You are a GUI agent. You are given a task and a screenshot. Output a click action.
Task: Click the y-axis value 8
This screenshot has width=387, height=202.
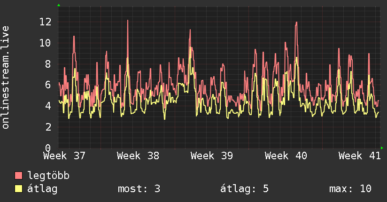point(48,64)
